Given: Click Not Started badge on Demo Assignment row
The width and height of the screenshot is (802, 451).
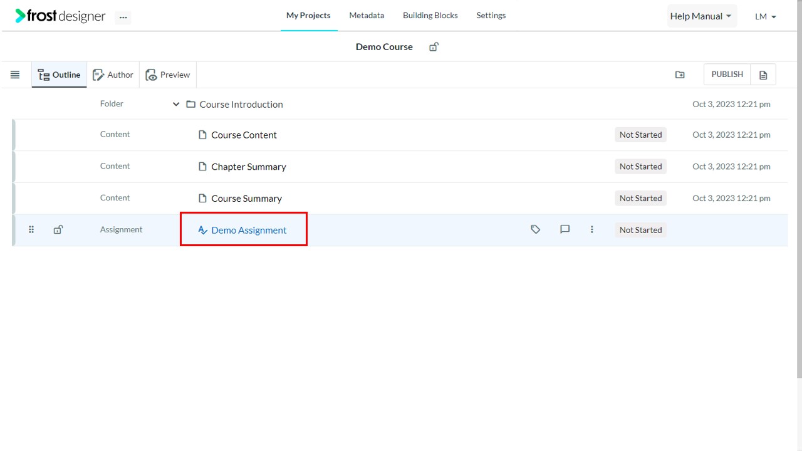Looking at the screenshot, I should tap(640, 230).
